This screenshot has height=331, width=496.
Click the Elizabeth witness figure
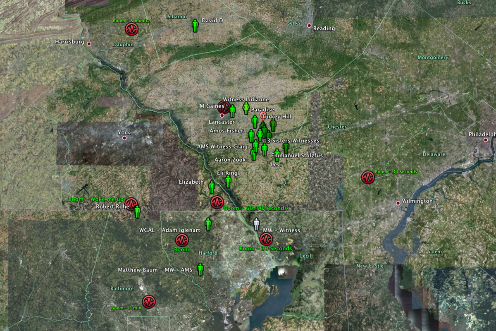(212, 187)
